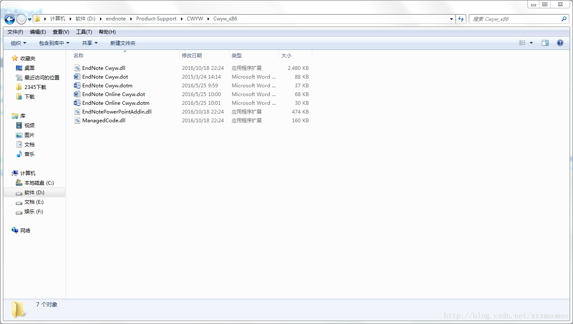Click CWYW in the address breadcrumb
The width and height of the screenshot is (573, 324).
[195, 19]
